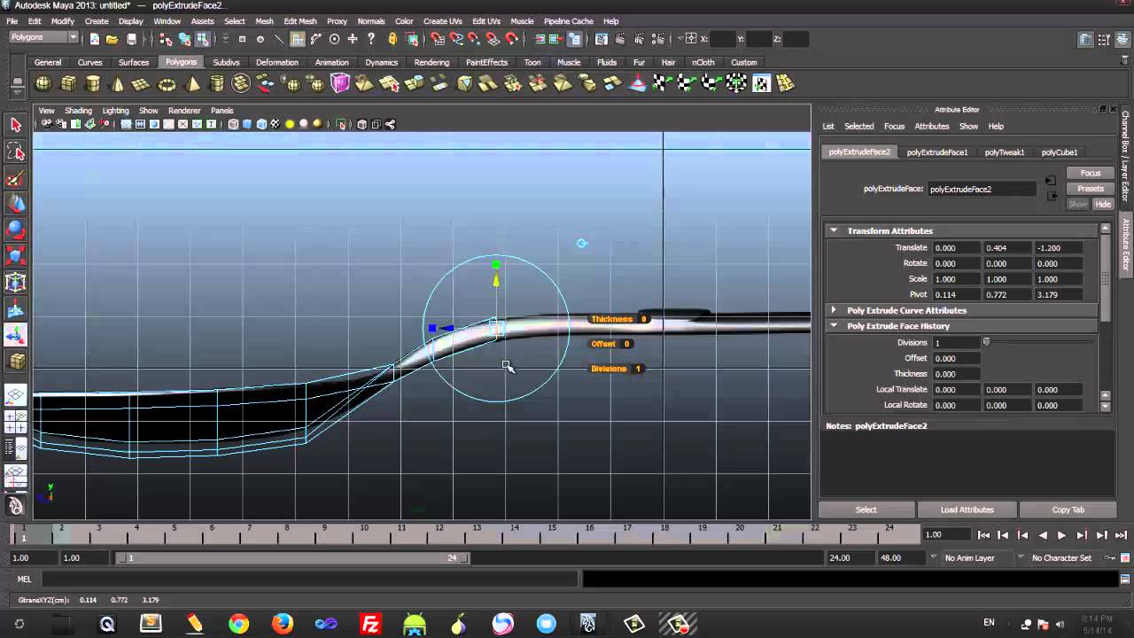Click the Hide button
1134x638 pixels.
pos(1102,204)
